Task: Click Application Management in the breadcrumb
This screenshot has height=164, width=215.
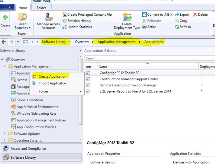Action: [x=117, y=42]
